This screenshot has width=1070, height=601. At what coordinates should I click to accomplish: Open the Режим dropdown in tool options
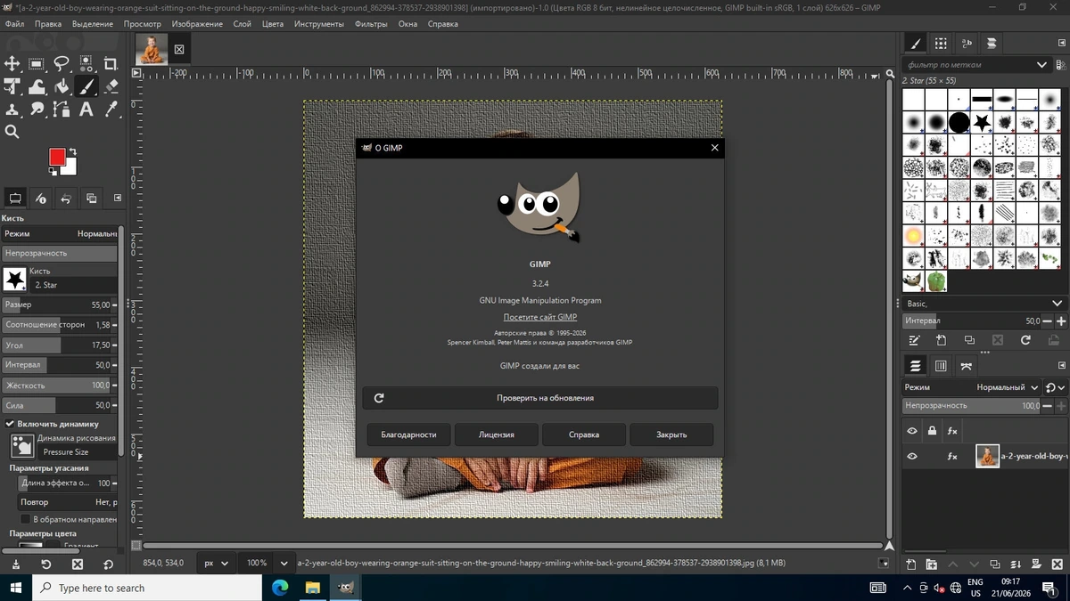pyautogui.click(x=60, y=233)
